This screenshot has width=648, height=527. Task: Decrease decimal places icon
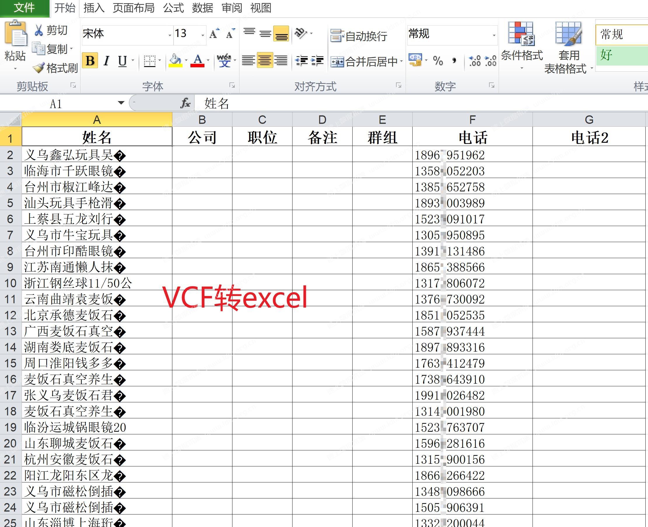[490, 61]
